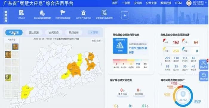Switch map to 地图 view

pyautogui.click(x=94, y=41)
